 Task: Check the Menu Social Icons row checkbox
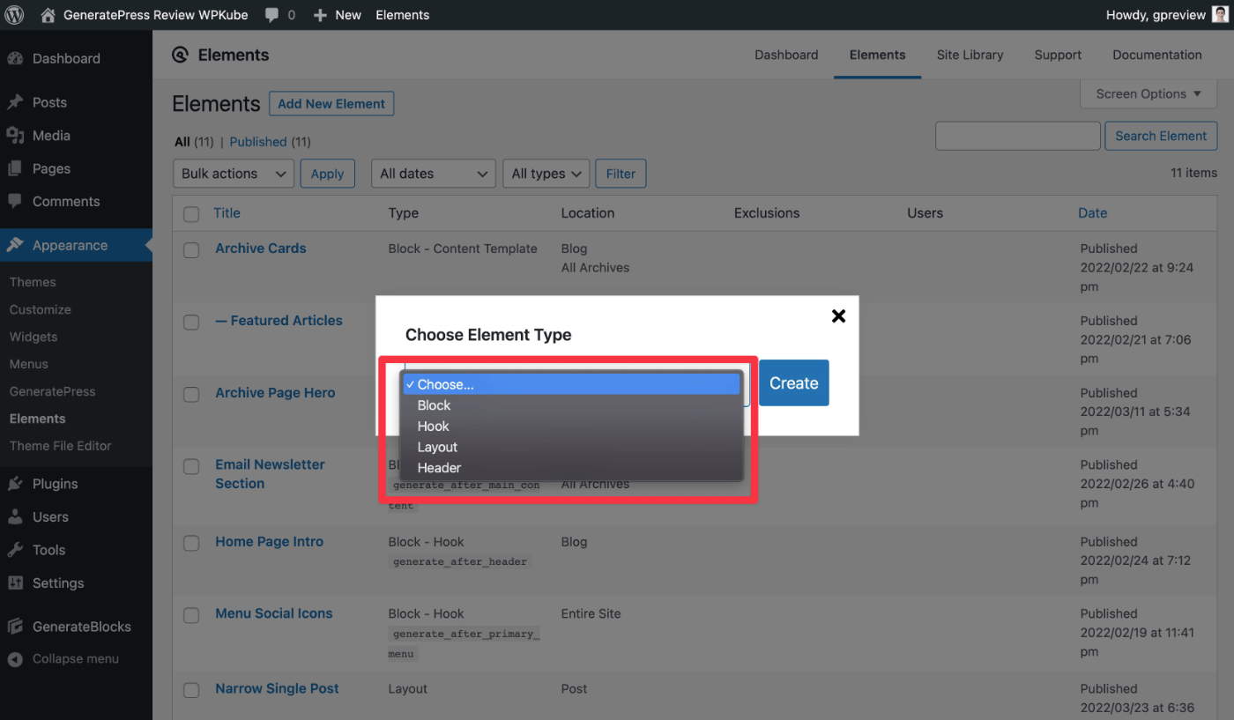pos(191,615)
